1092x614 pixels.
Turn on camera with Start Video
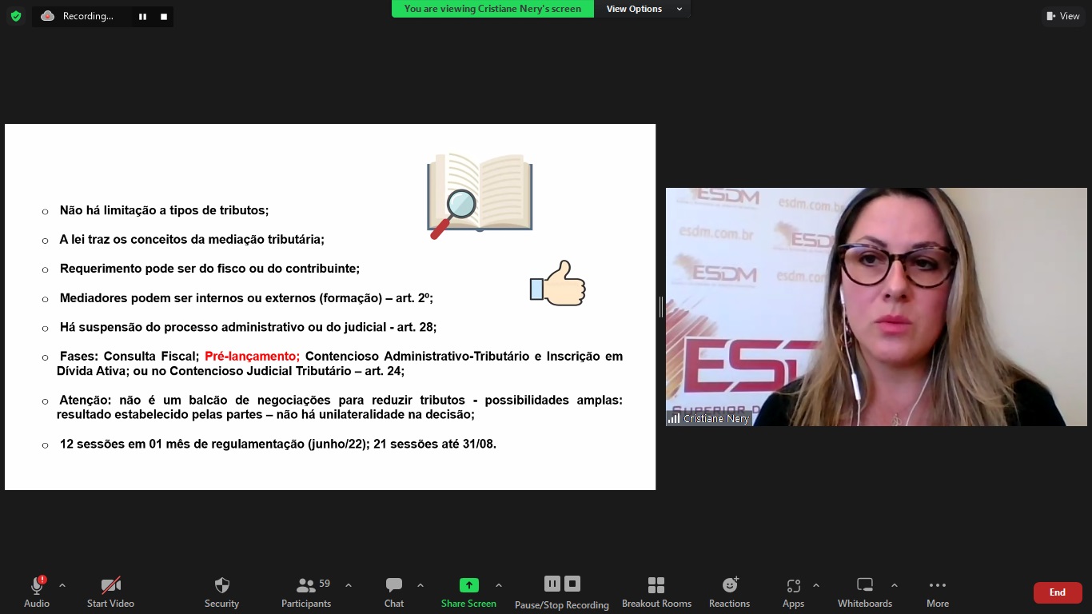click(110, 592)
